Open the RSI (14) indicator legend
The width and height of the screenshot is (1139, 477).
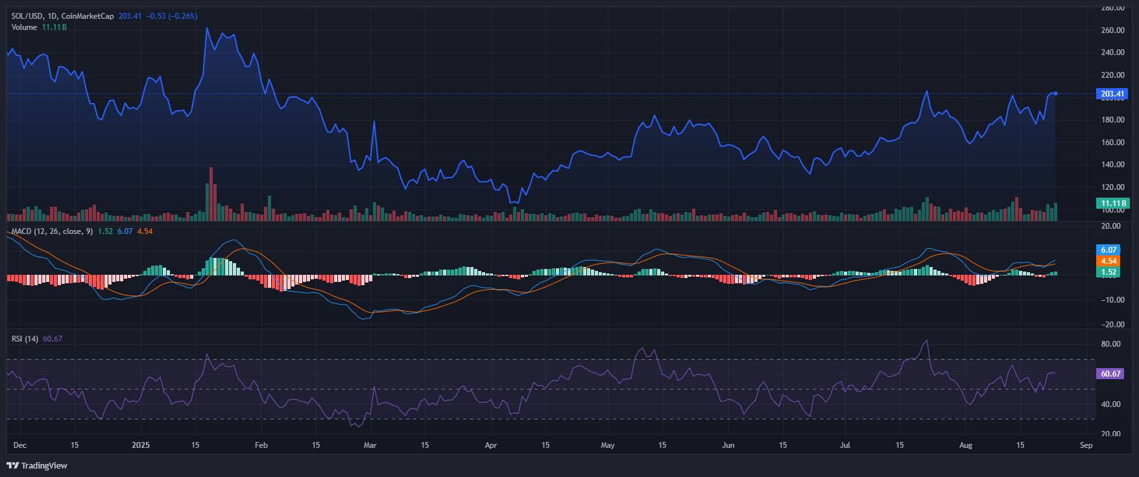25,339
